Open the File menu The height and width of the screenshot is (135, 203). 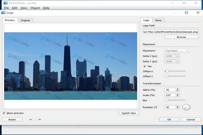pos(6,8)
